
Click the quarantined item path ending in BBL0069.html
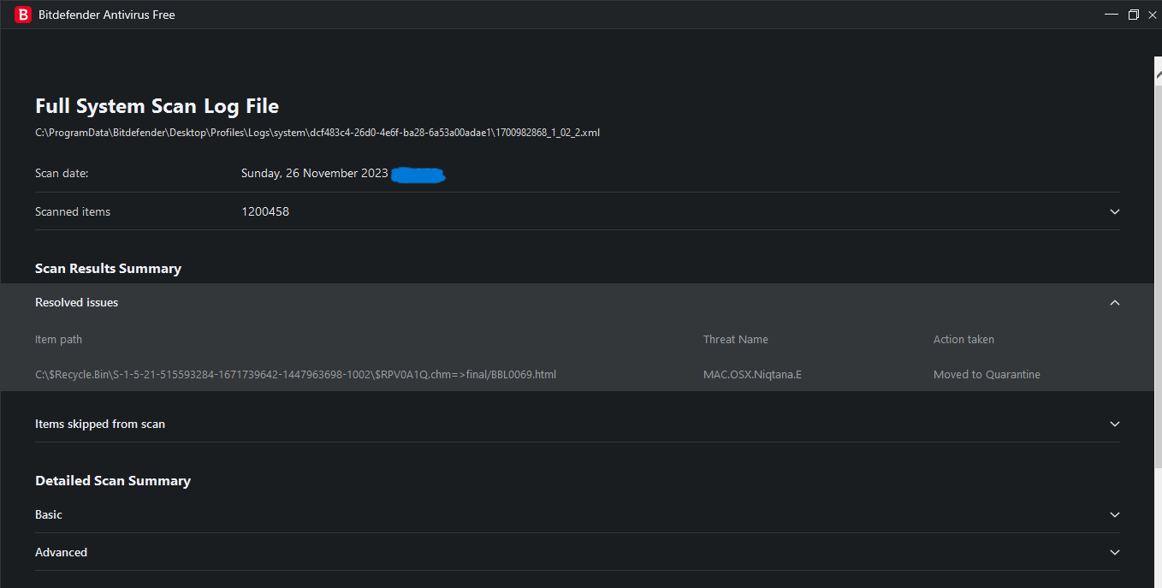click(x=295, y=374)
